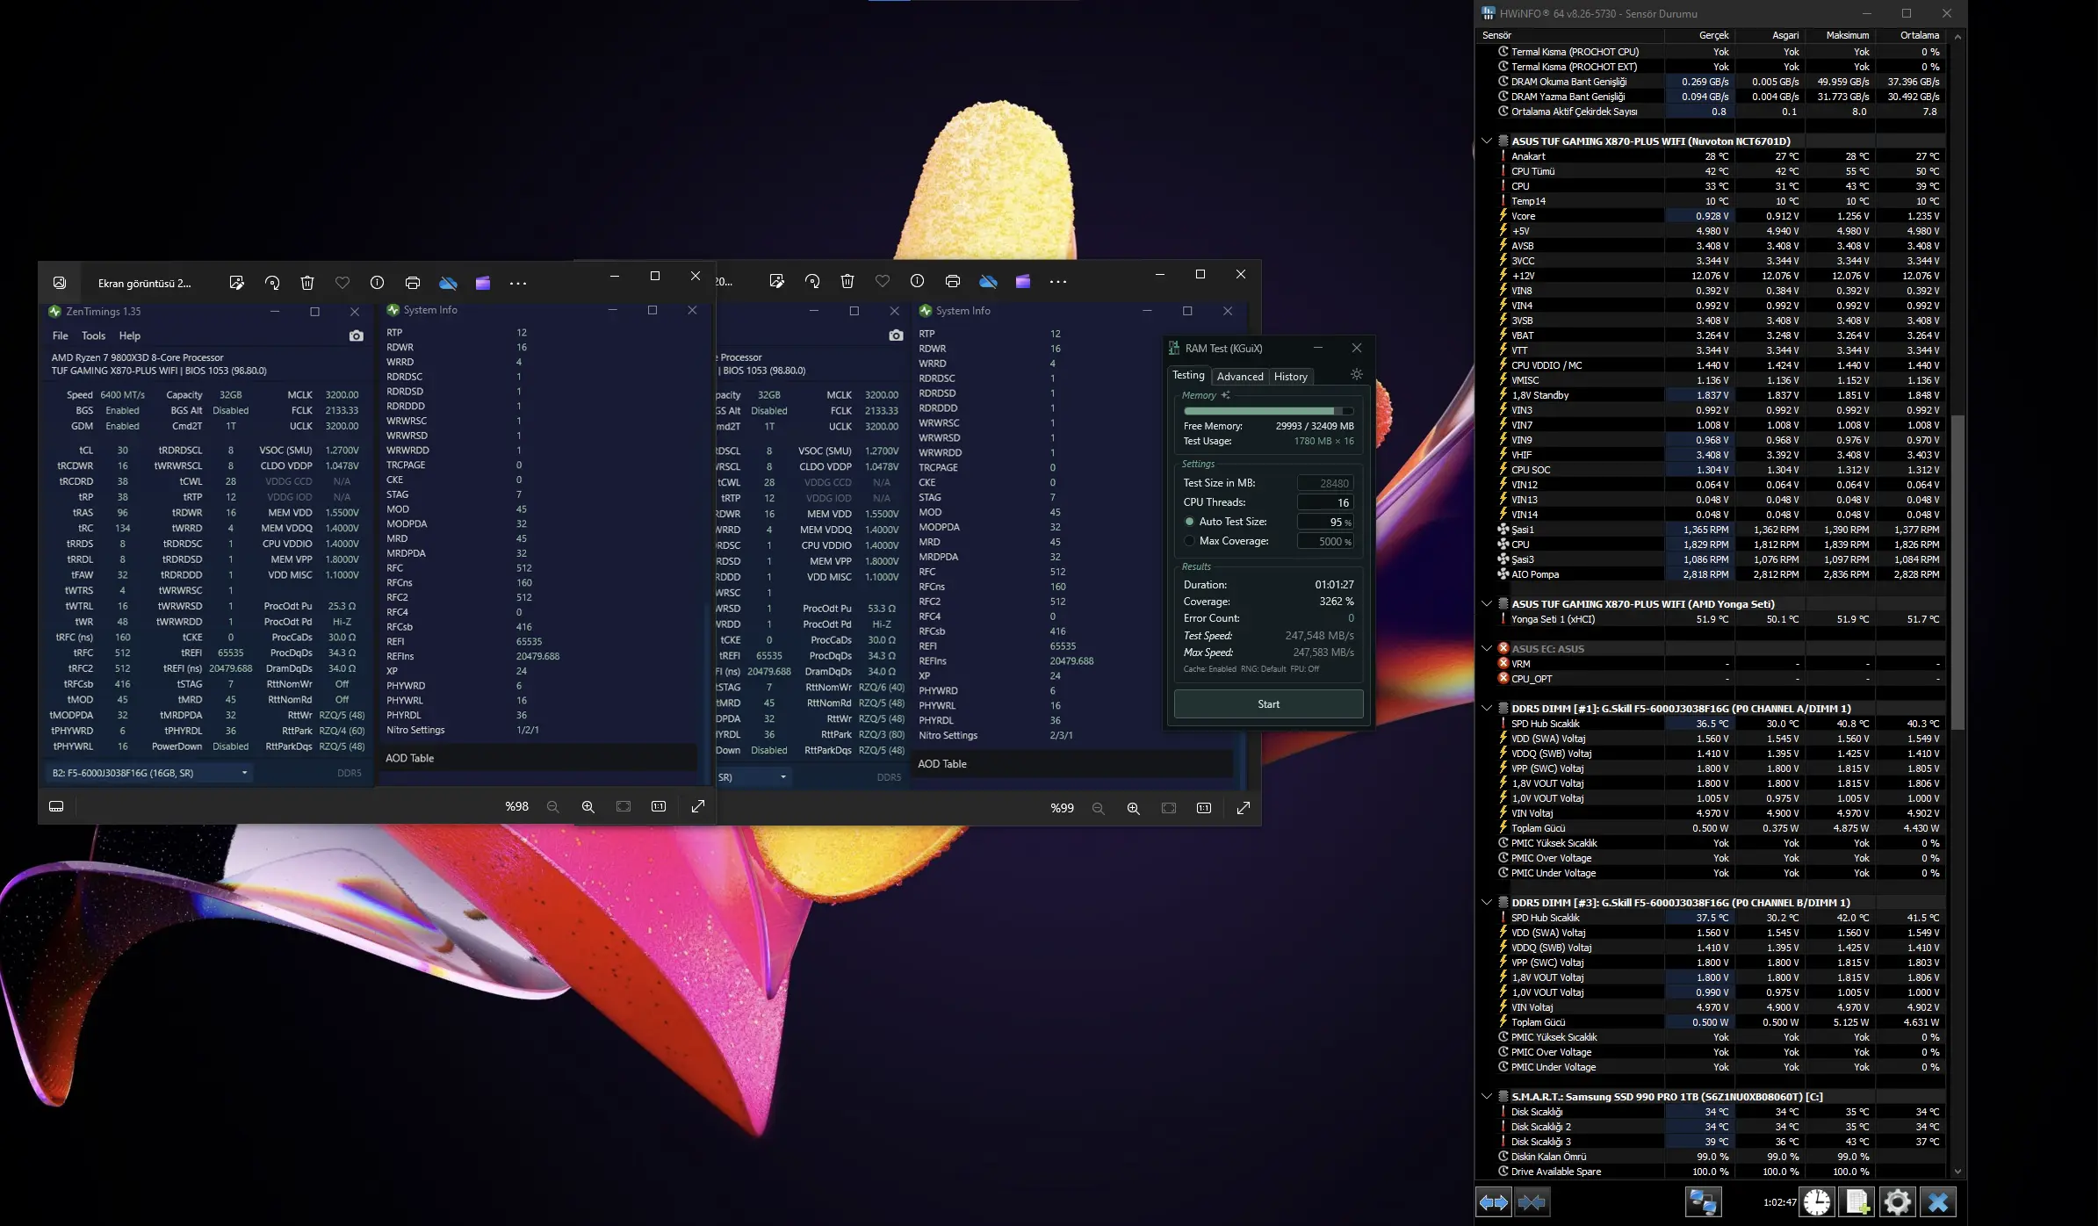
Task: Click the %98 zoom level in left Photos window
Action: [516, 806]
